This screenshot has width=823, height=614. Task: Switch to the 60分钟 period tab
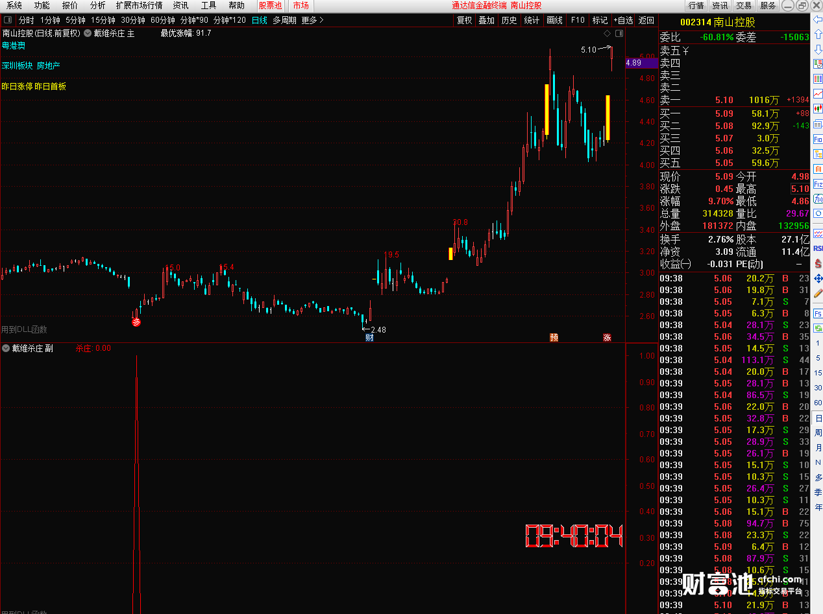point(163,20)
